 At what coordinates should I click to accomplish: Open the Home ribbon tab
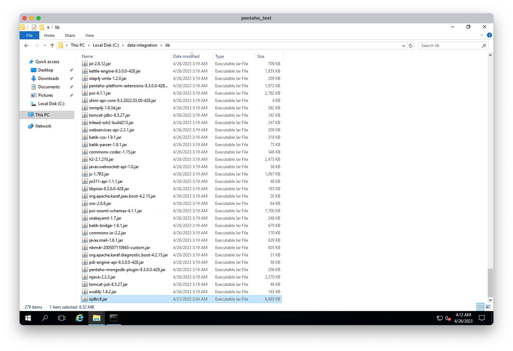[x=49, y=35]
